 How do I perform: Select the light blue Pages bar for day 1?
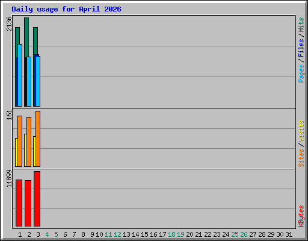pyautogui.click(x=20, y=75)
